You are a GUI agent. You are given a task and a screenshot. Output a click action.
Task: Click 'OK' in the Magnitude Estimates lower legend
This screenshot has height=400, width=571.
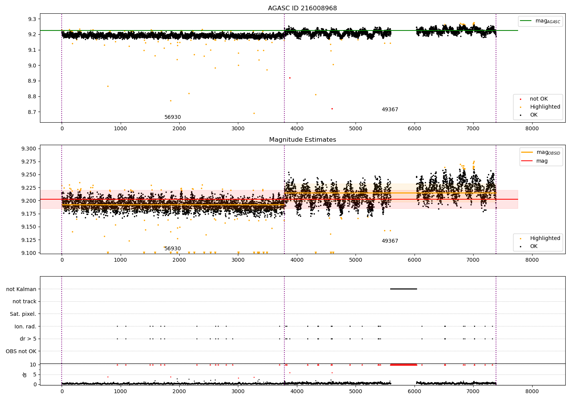click(534, 246)
